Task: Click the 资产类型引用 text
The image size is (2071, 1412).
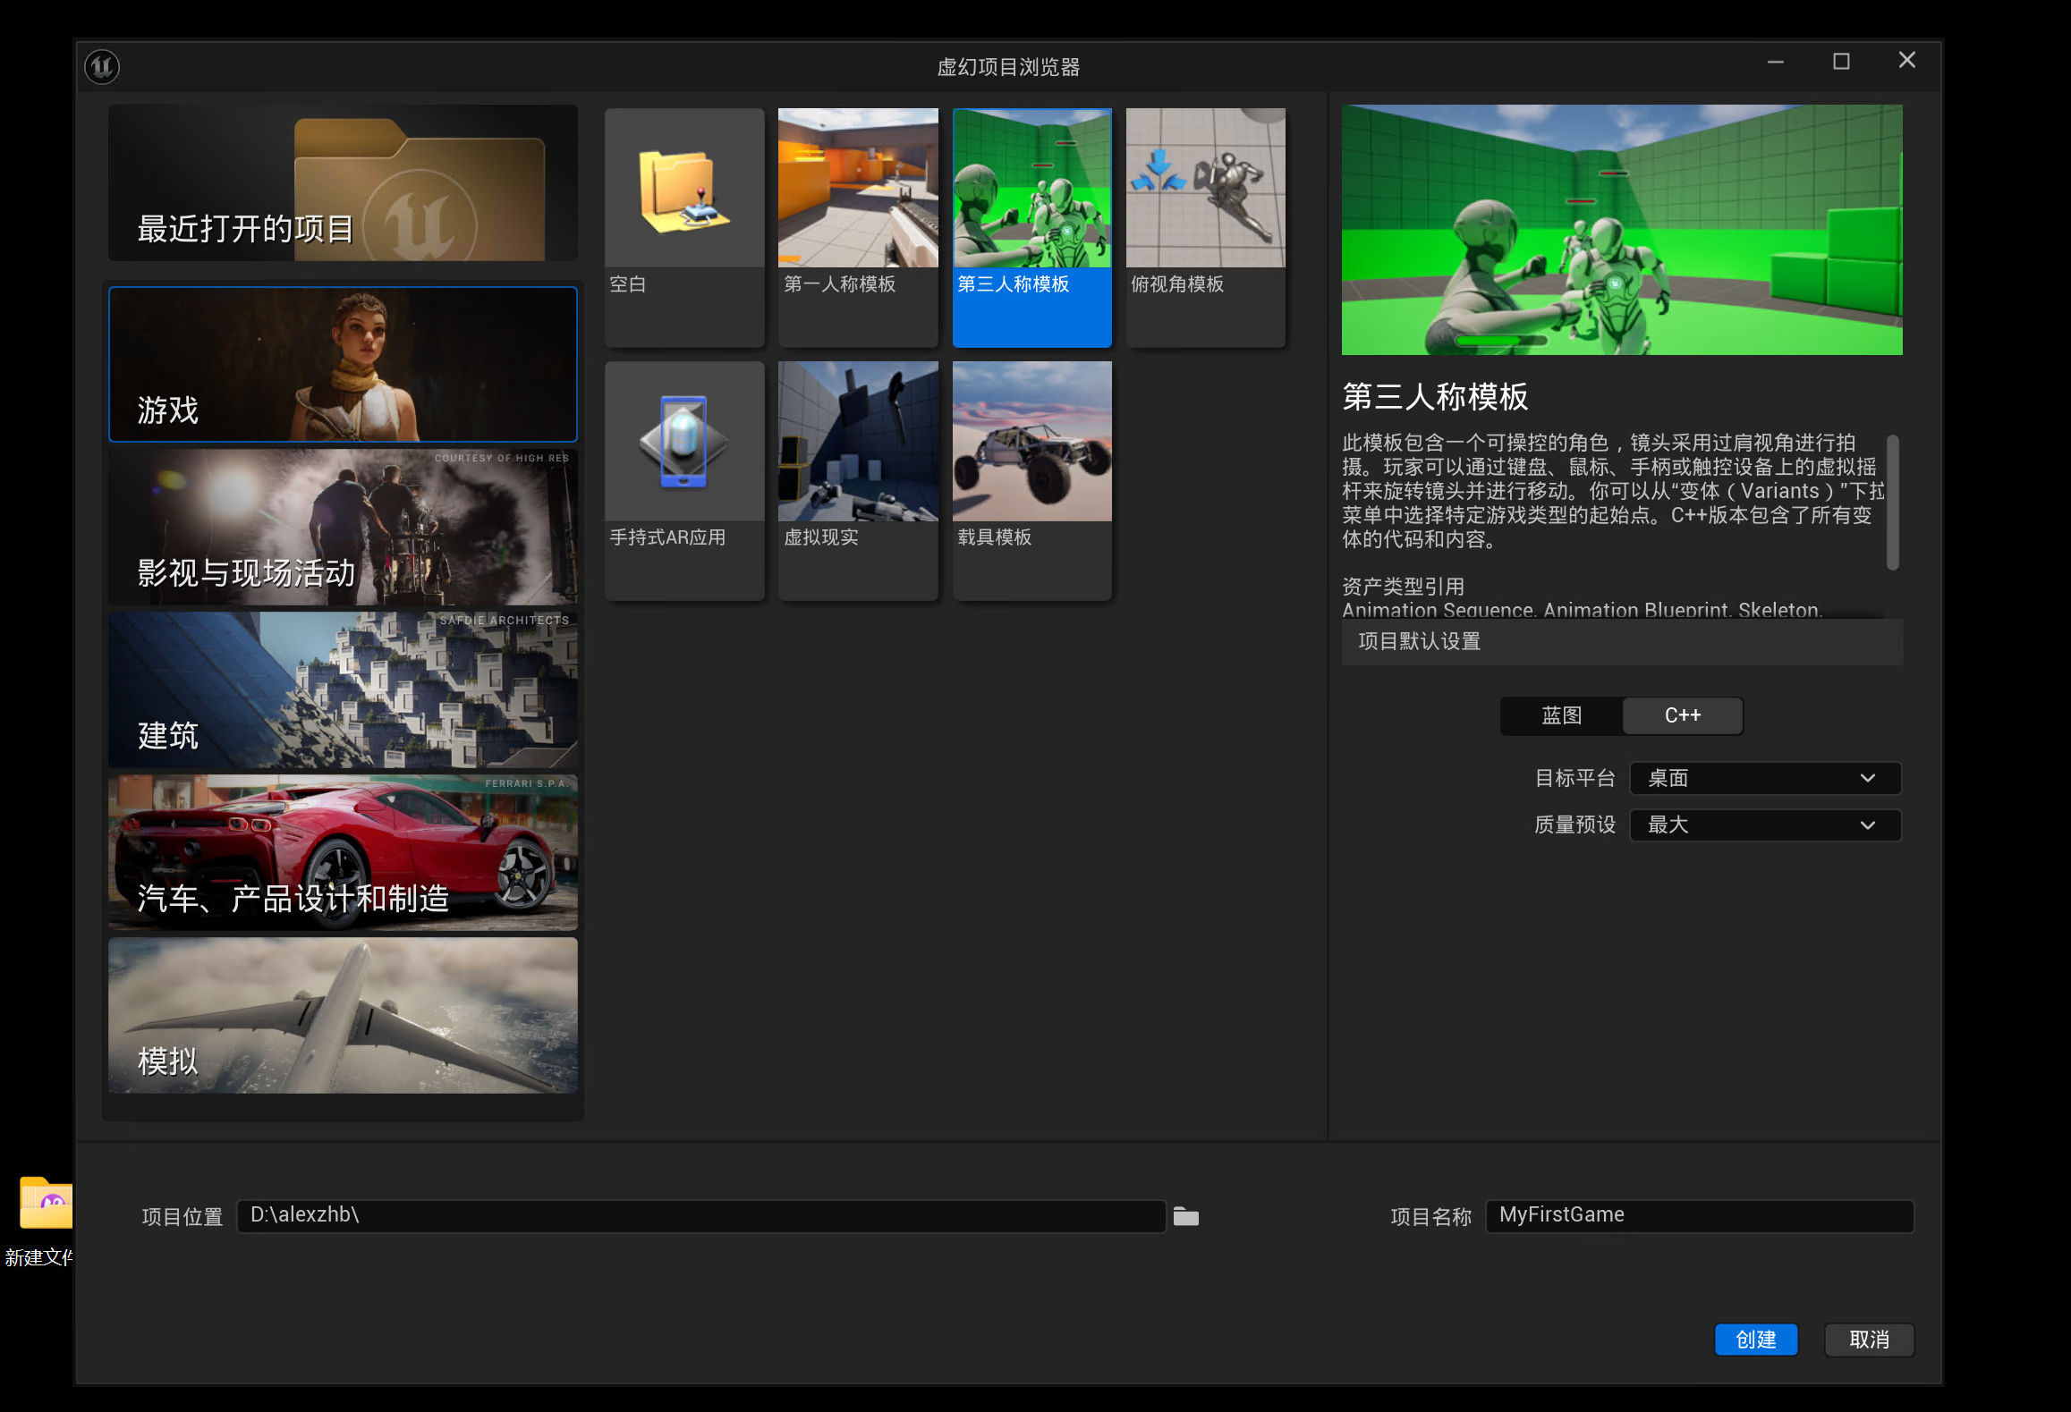Action: coord(1403,587)
